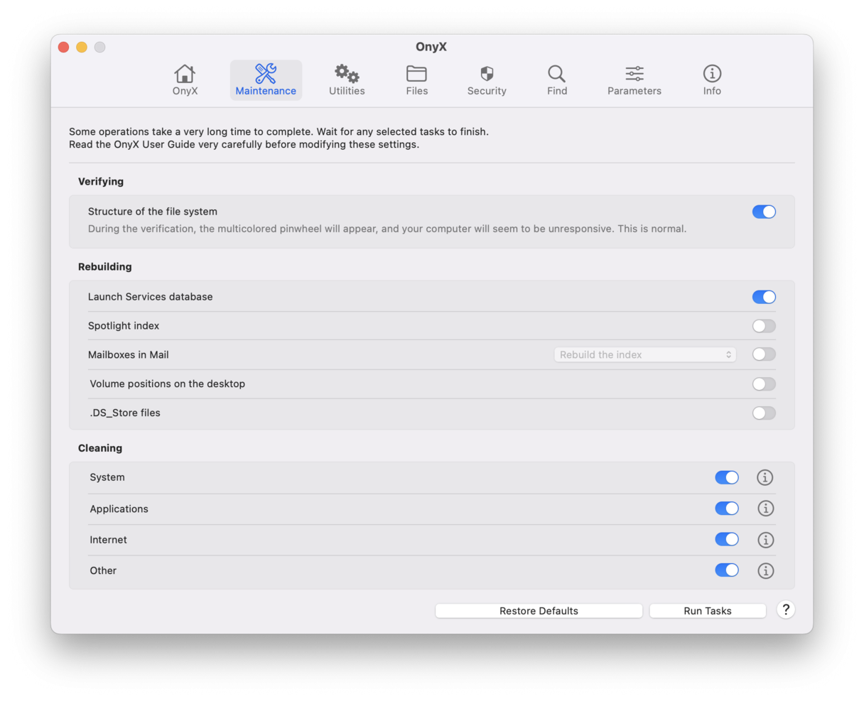
Task: Turn off Launch Services database rebuilding
Action: (x=764, y=296)
